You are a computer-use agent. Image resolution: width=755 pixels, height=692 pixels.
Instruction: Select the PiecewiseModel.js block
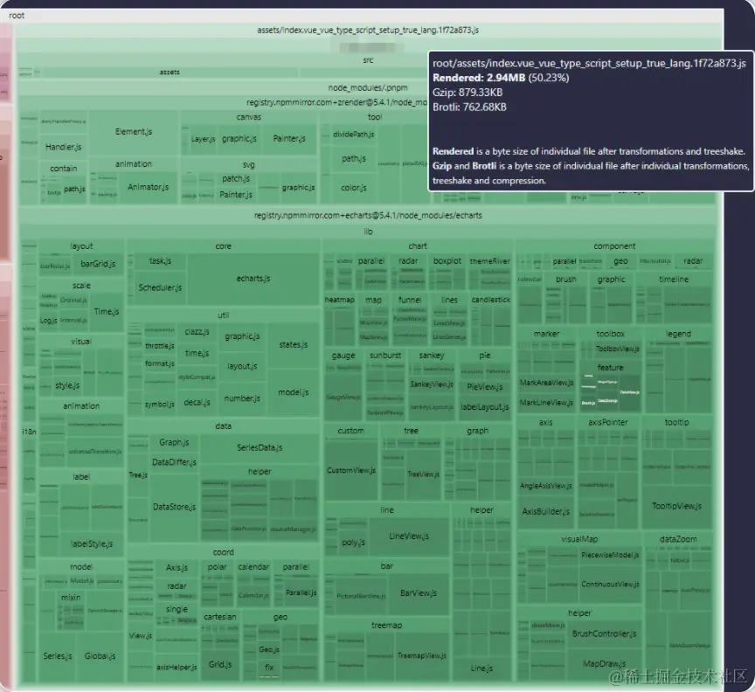pos(610,555)
